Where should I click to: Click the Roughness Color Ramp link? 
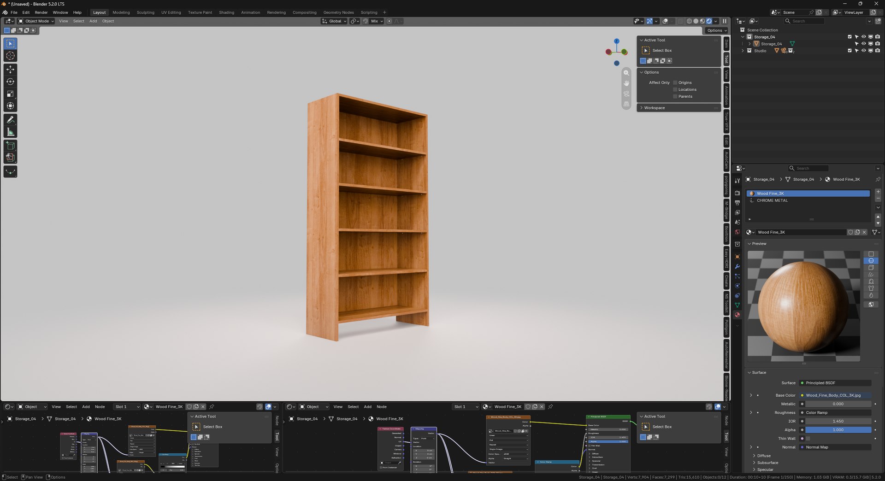[x=836, y=413]
